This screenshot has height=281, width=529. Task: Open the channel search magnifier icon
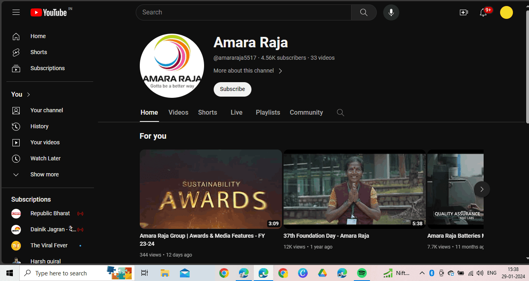[340, 113]
